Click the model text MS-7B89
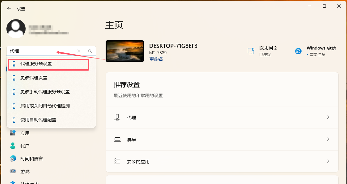The width and height of the screenshot is (347, 184). (158, 53)
